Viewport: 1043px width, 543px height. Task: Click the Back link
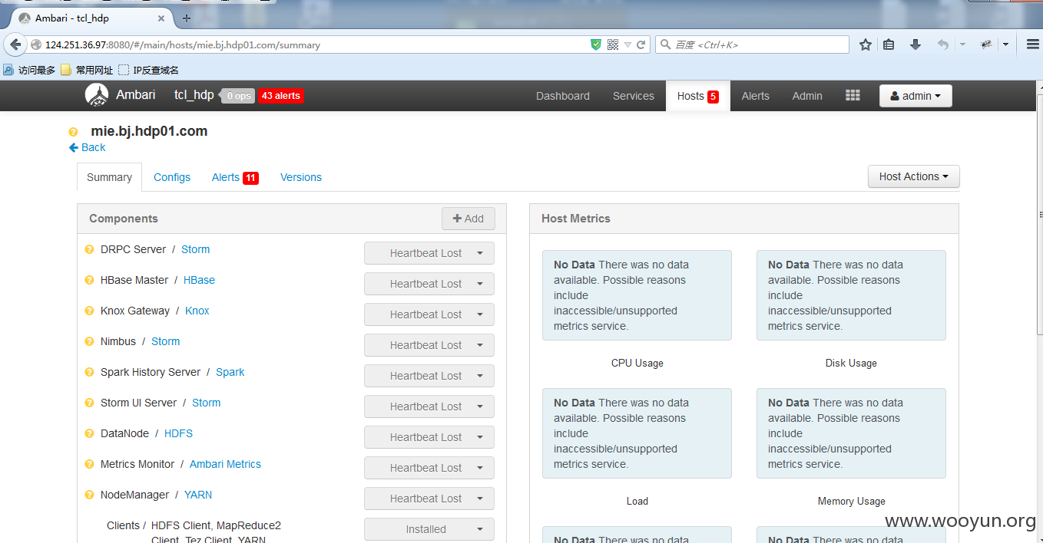click(x=87, y=147)
